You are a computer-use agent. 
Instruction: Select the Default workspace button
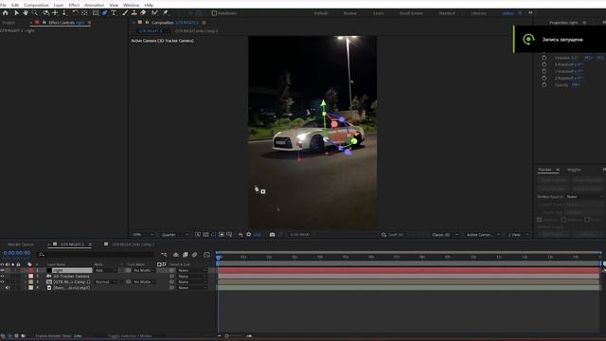pyautogui.click(x=321, y=13)
